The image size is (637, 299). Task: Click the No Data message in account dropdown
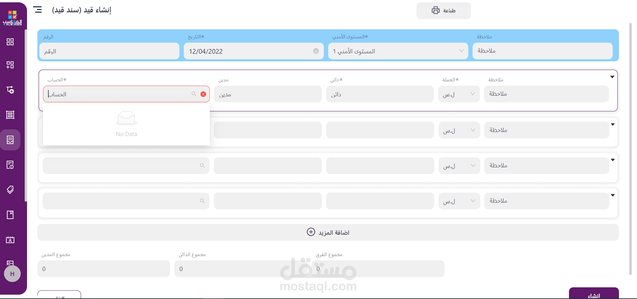tap(126, 134)
